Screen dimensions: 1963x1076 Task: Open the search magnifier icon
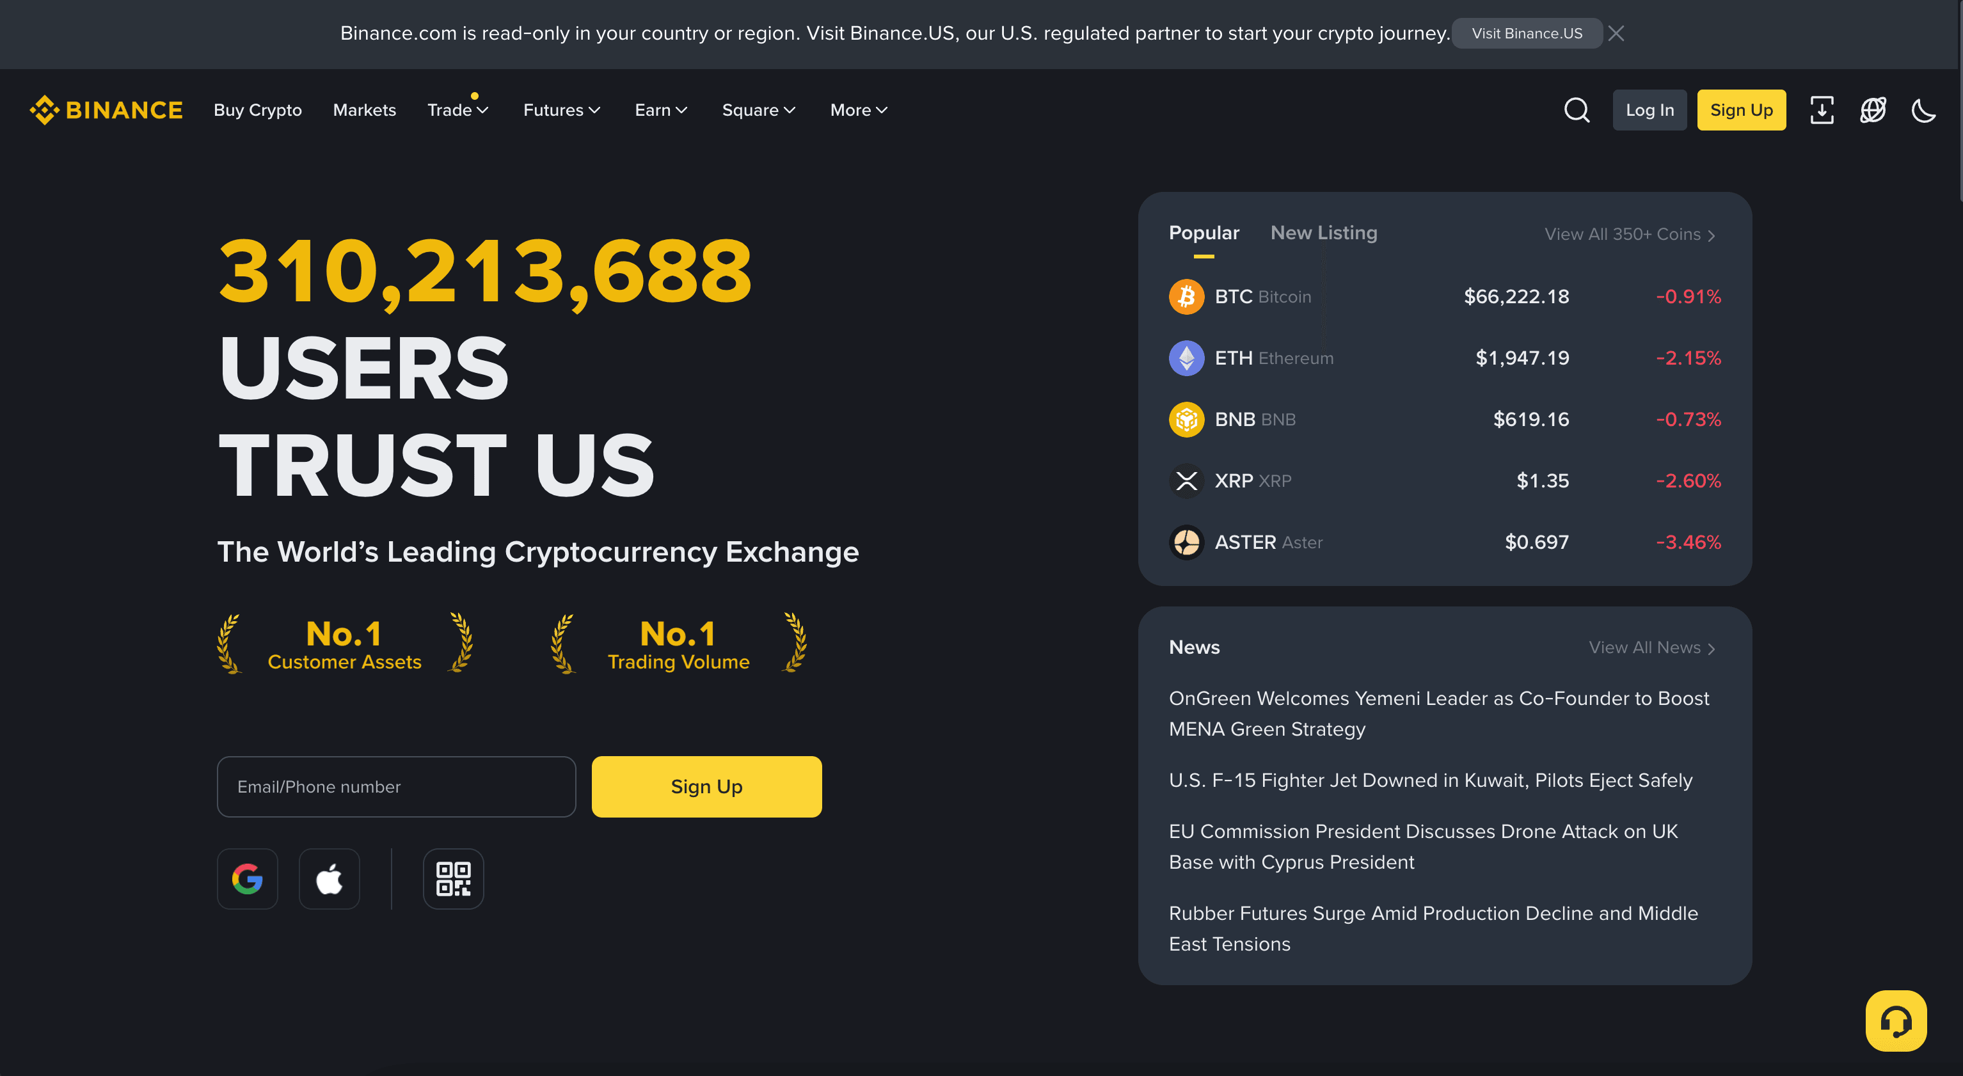(x=1577, y=110)
